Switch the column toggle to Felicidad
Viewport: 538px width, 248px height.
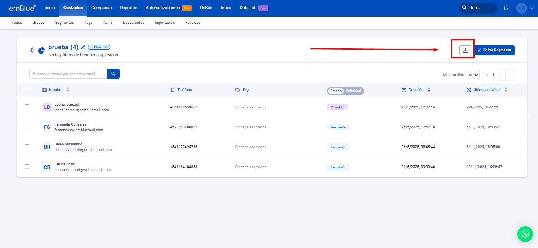pos(353,91)
